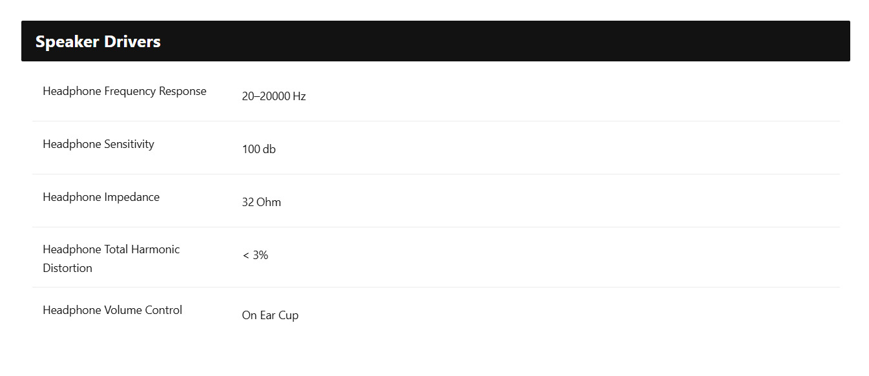The height and width of the screenshot is (376, 869).
Task: Select the Headphone Sensitivity label
Action: 98,144
